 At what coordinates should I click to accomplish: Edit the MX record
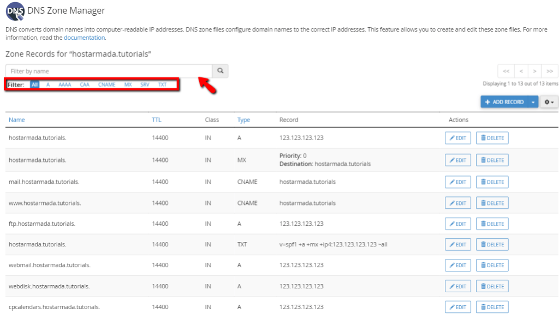tap(458, 160)
